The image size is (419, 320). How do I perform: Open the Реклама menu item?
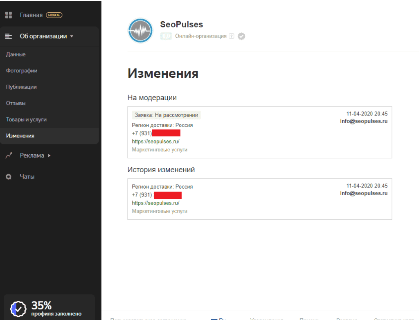click(x=32, y=155)
